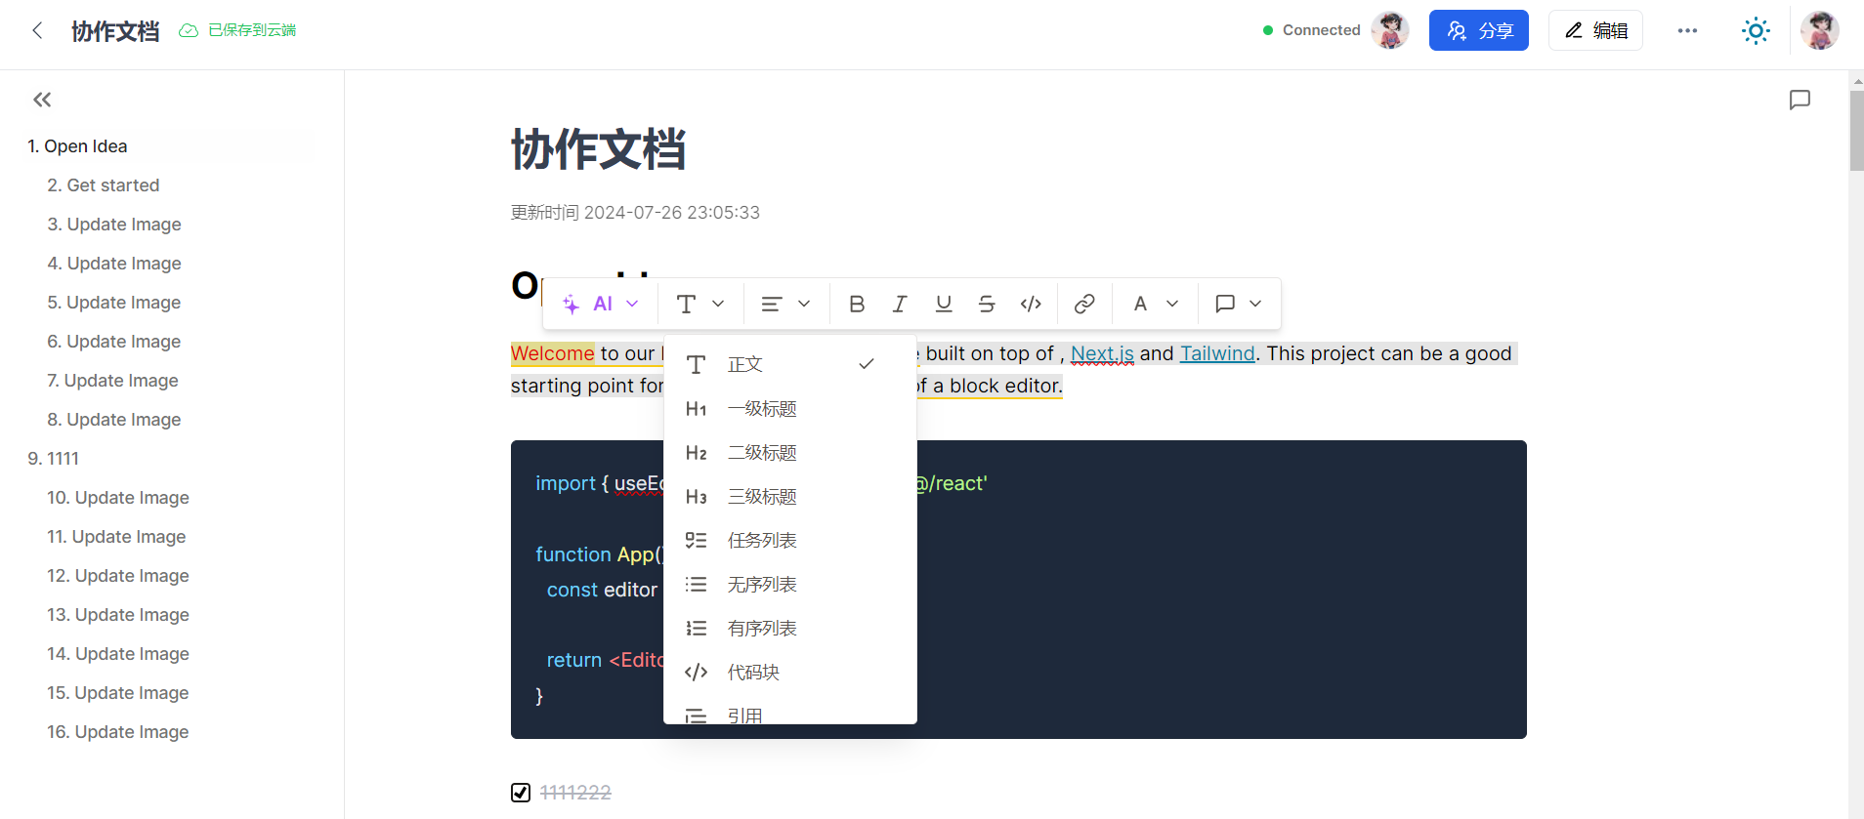The image size is (1864, 819).
Task: Open the more options ellipsis menu
Action: click(x=1687, y=30)
